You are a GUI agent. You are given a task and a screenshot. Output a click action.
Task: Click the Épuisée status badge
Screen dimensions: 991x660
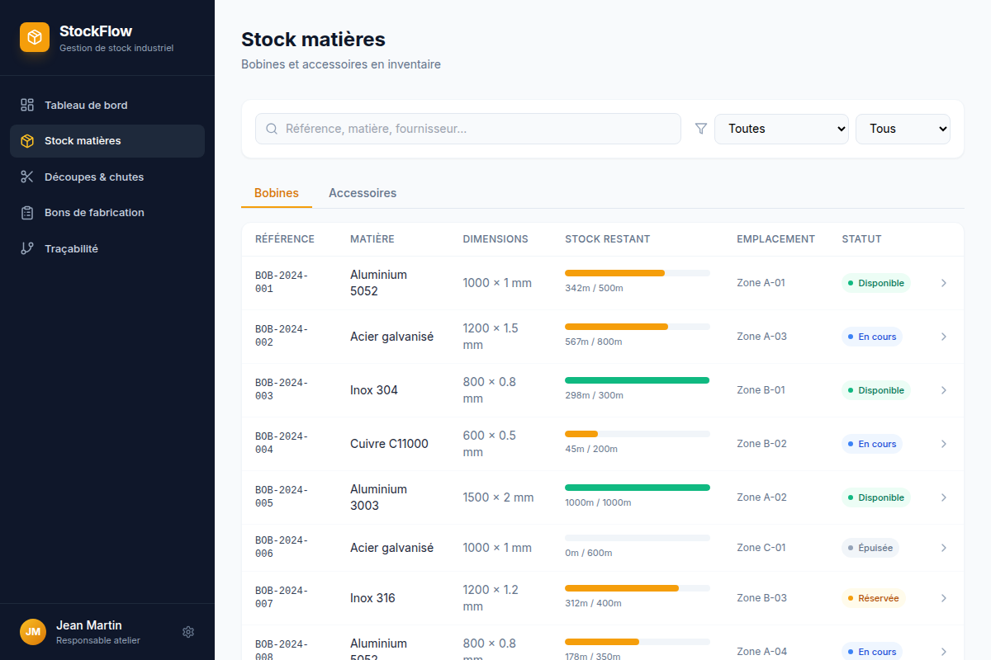tap(870, 548)
